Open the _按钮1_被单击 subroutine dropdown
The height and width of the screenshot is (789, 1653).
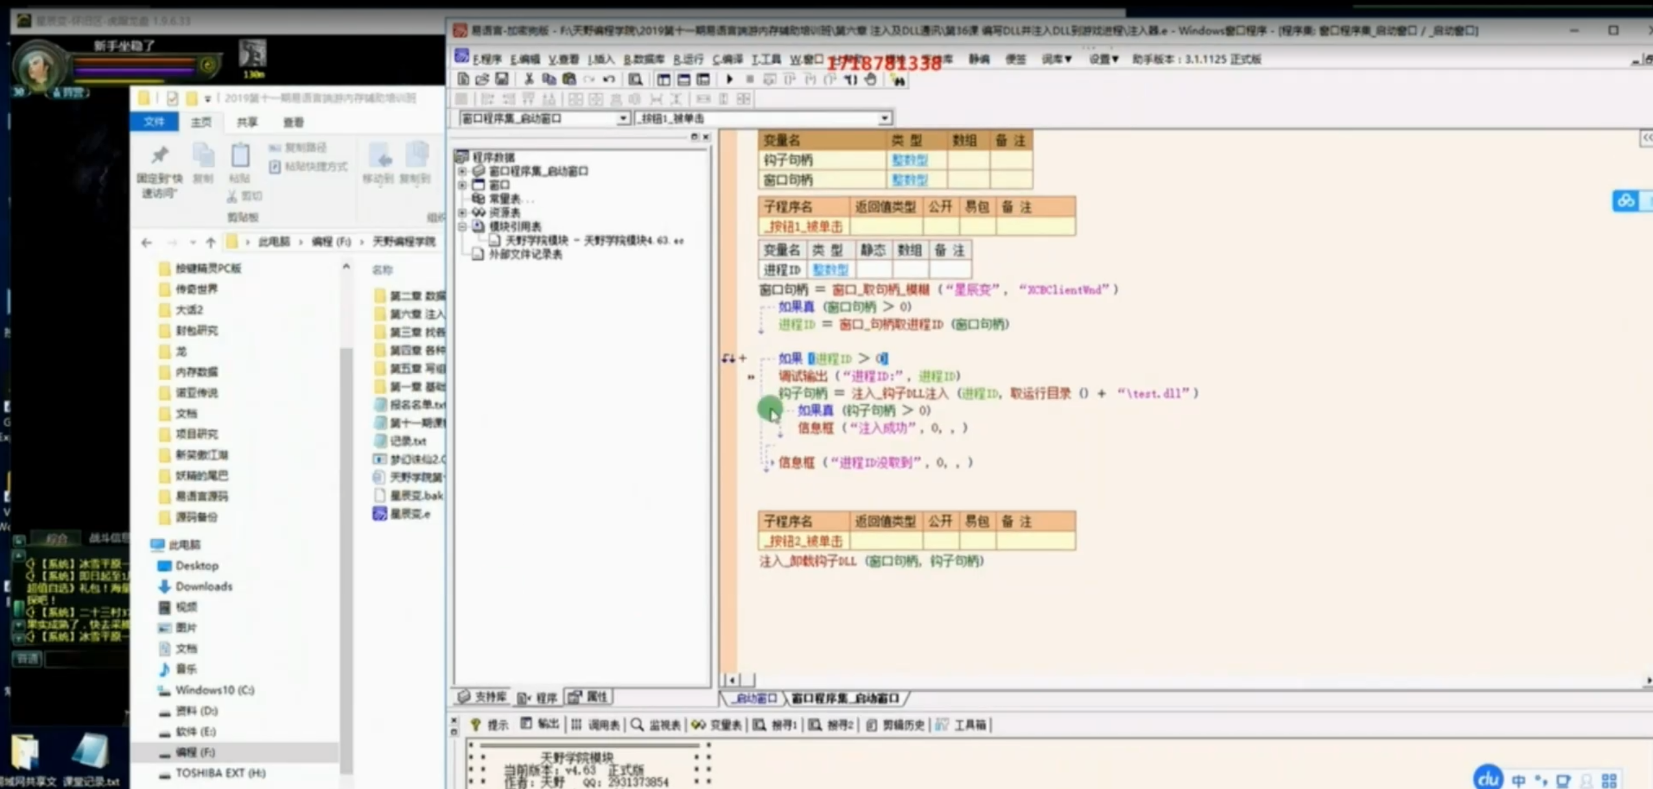click(884, 119)
